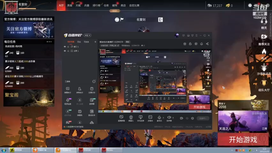Open the 弹幕助手 danmaku assistant tool

(68, 90)
